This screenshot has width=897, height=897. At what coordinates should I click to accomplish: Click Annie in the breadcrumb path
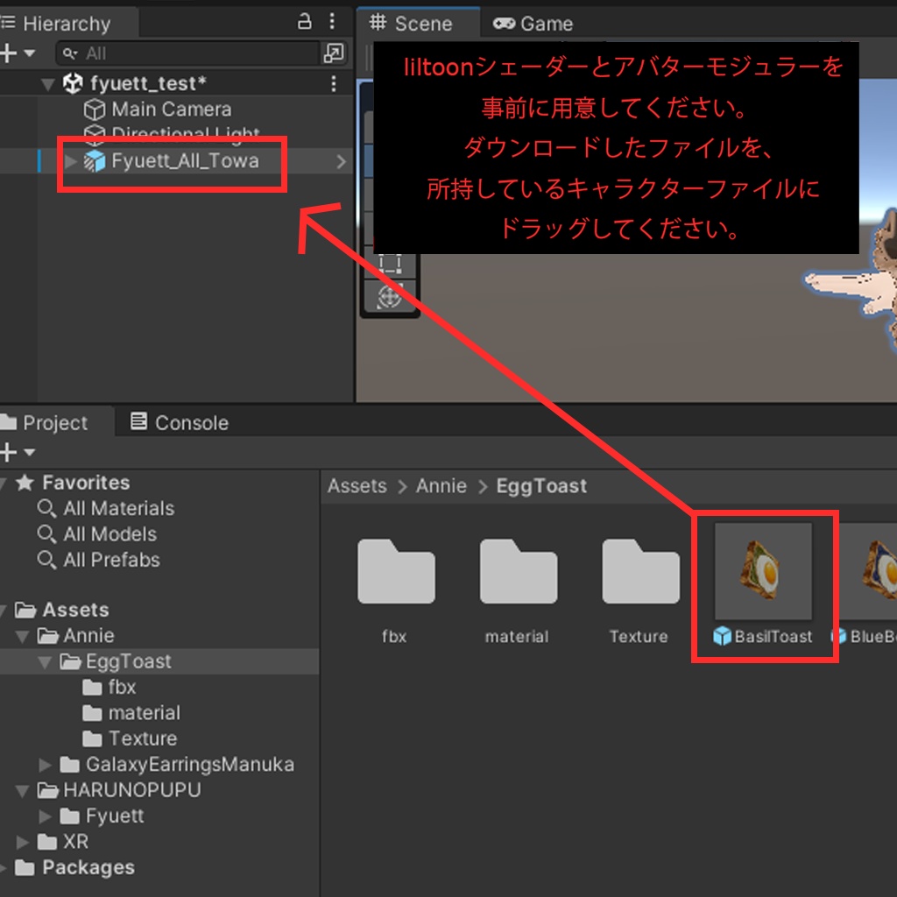pyautogui.click(x=441, y=485)
